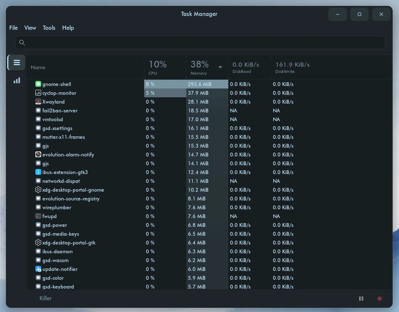399x312 pixels.
Task: Click the gnome-shell process icon
Action: point(38,84)
